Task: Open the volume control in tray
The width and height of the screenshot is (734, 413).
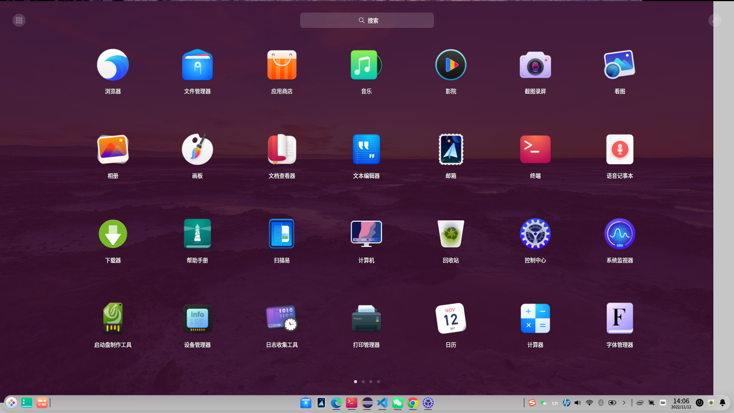Action: 578,403
